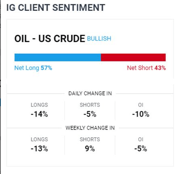Click the IG Client Sentiment heading
The height and width of the screenshot is (174, 180).
click(56, 8)
